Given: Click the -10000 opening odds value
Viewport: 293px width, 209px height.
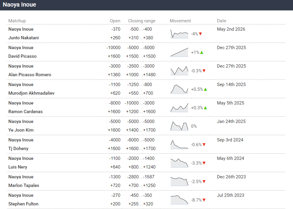Looking at the screenshot, I should pyautogui.click(x=113, y=48).
